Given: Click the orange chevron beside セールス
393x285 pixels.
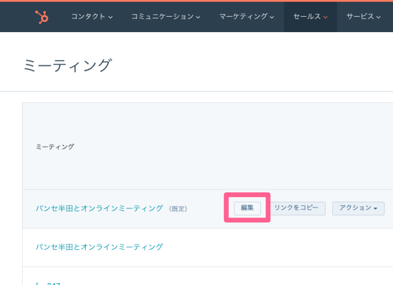Looking at the screenshot, I should pos(325,17).
